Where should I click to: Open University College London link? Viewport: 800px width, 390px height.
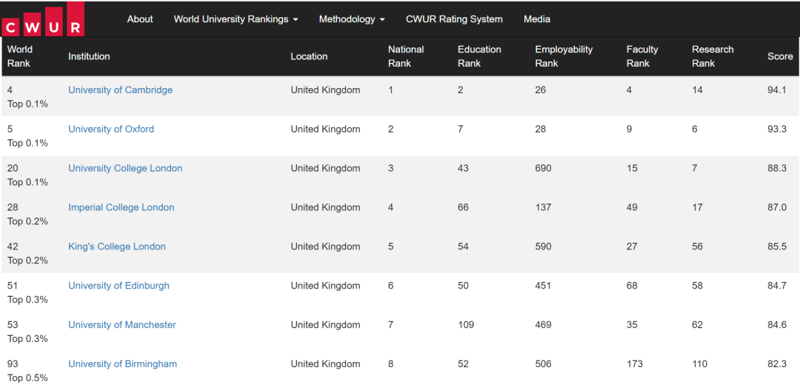tap(125, 169)
